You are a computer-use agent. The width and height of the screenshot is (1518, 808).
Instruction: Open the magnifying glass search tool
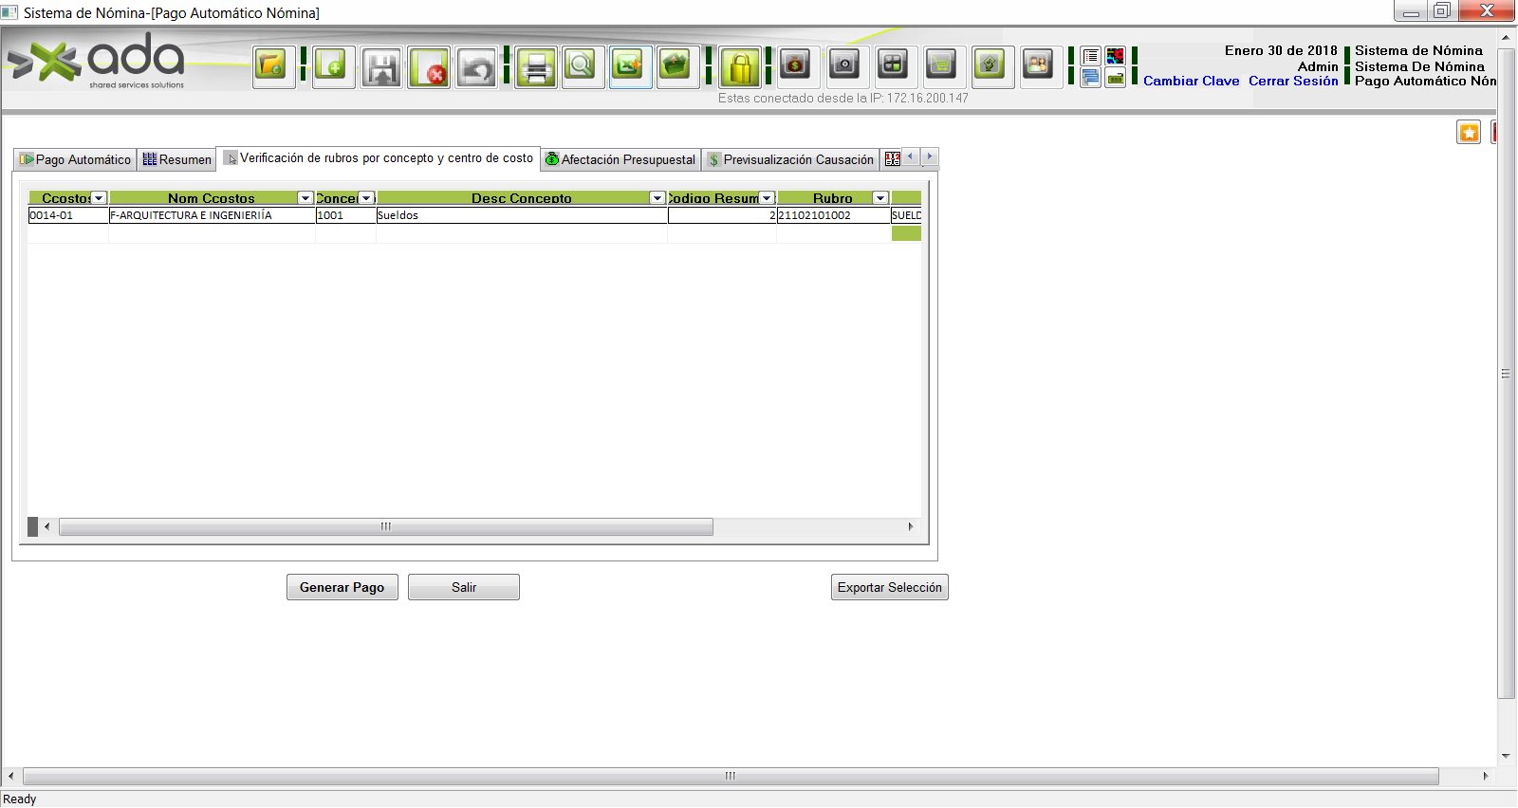[x=582, y=67]
